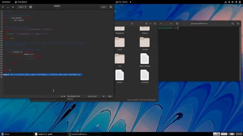This screenshot has width=243, height=136.
Task: Create a new document in gedit
Action: tap(30, 7)
